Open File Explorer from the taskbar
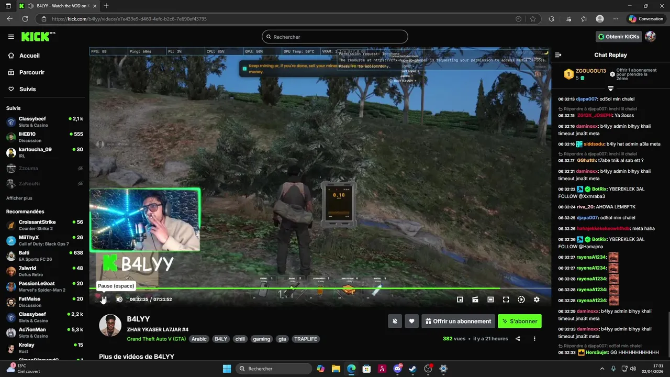This screenshot has width=670, height=377. click(x=336, y=369)
